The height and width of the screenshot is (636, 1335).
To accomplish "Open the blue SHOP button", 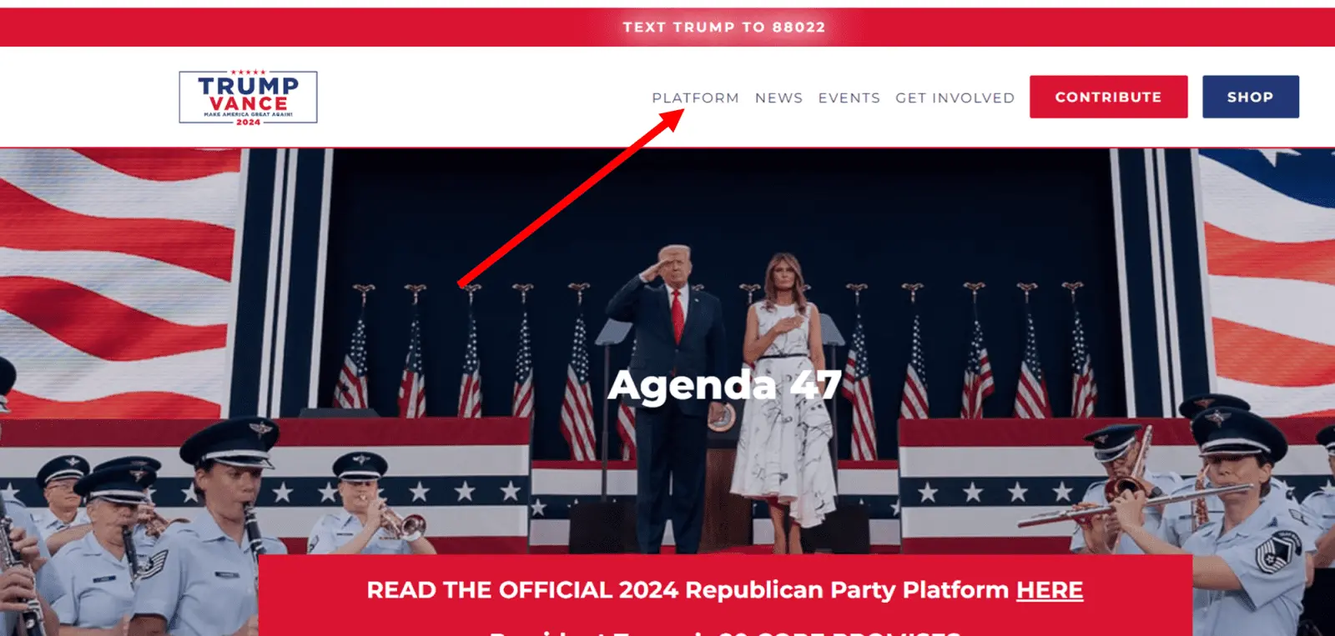I will point(1250,97).
